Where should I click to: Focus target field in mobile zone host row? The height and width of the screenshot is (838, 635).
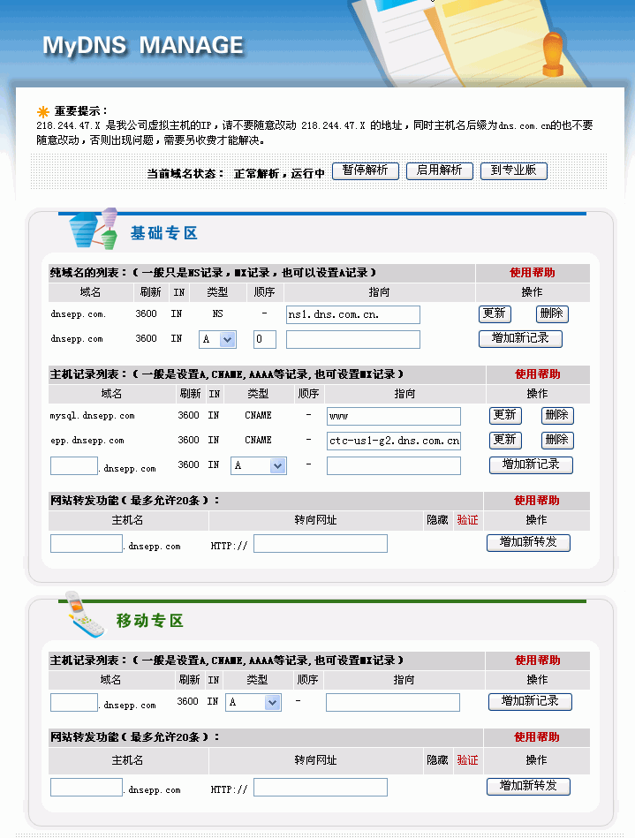pyautogui.click(x=393, y=702)
